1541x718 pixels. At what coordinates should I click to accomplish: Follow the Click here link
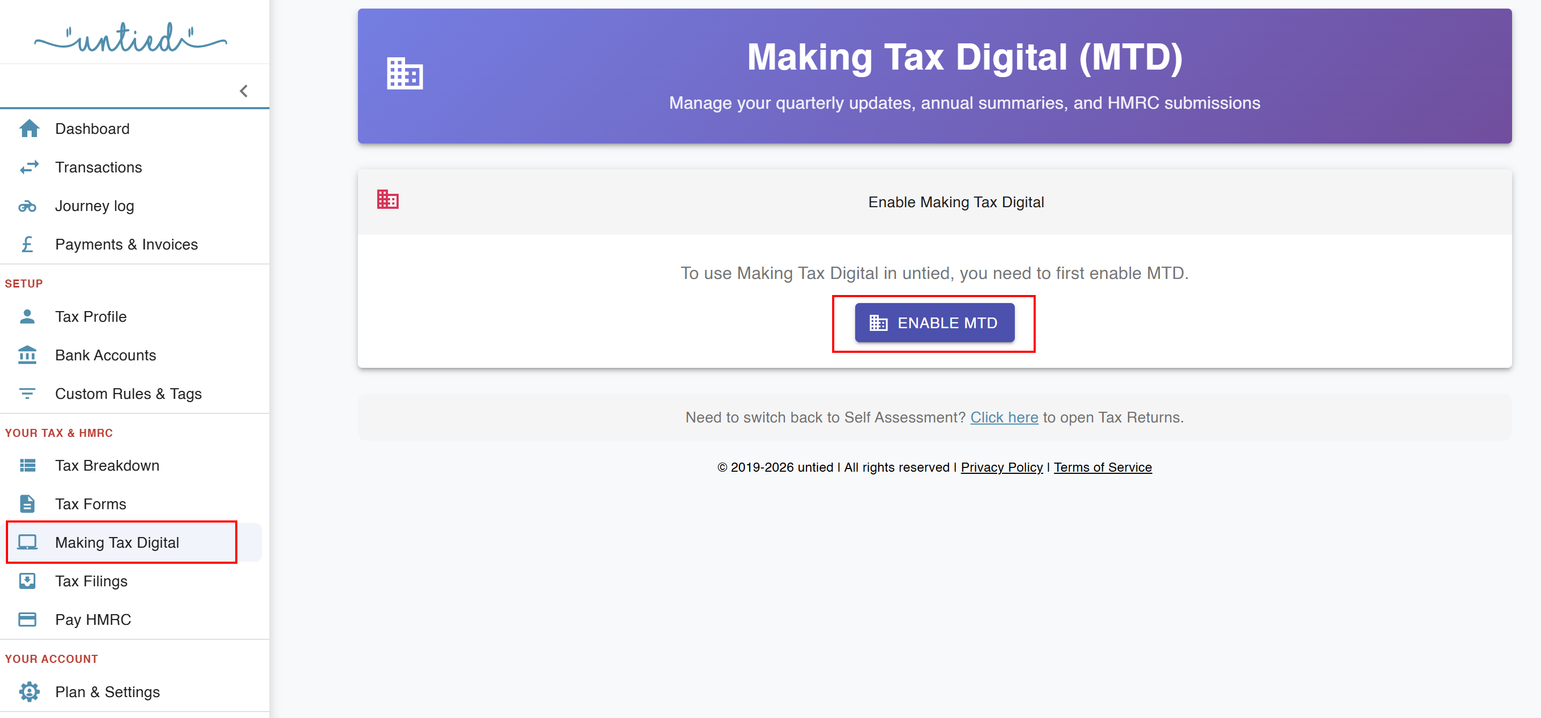click(1004, 417)
